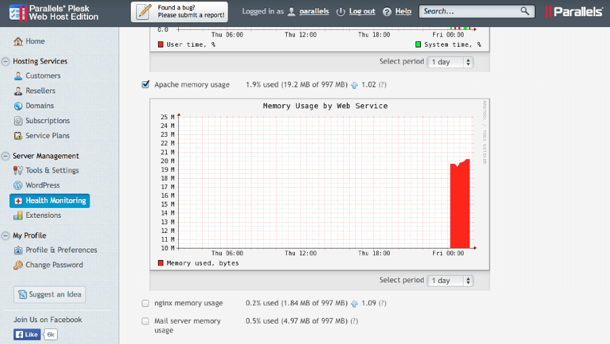This screenshot has height=344, width=610.
Task: Open the Change Password link
Action: tap(54, 265)
